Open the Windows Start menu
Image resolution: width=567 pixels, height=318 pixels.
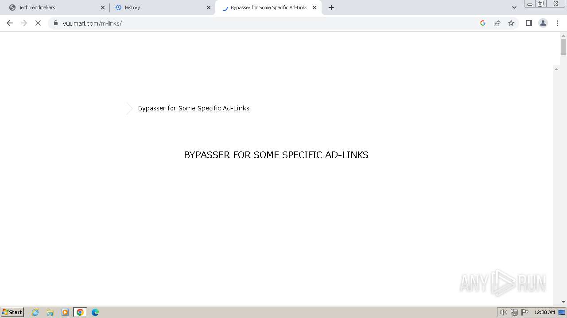click(x=12, y=312)
